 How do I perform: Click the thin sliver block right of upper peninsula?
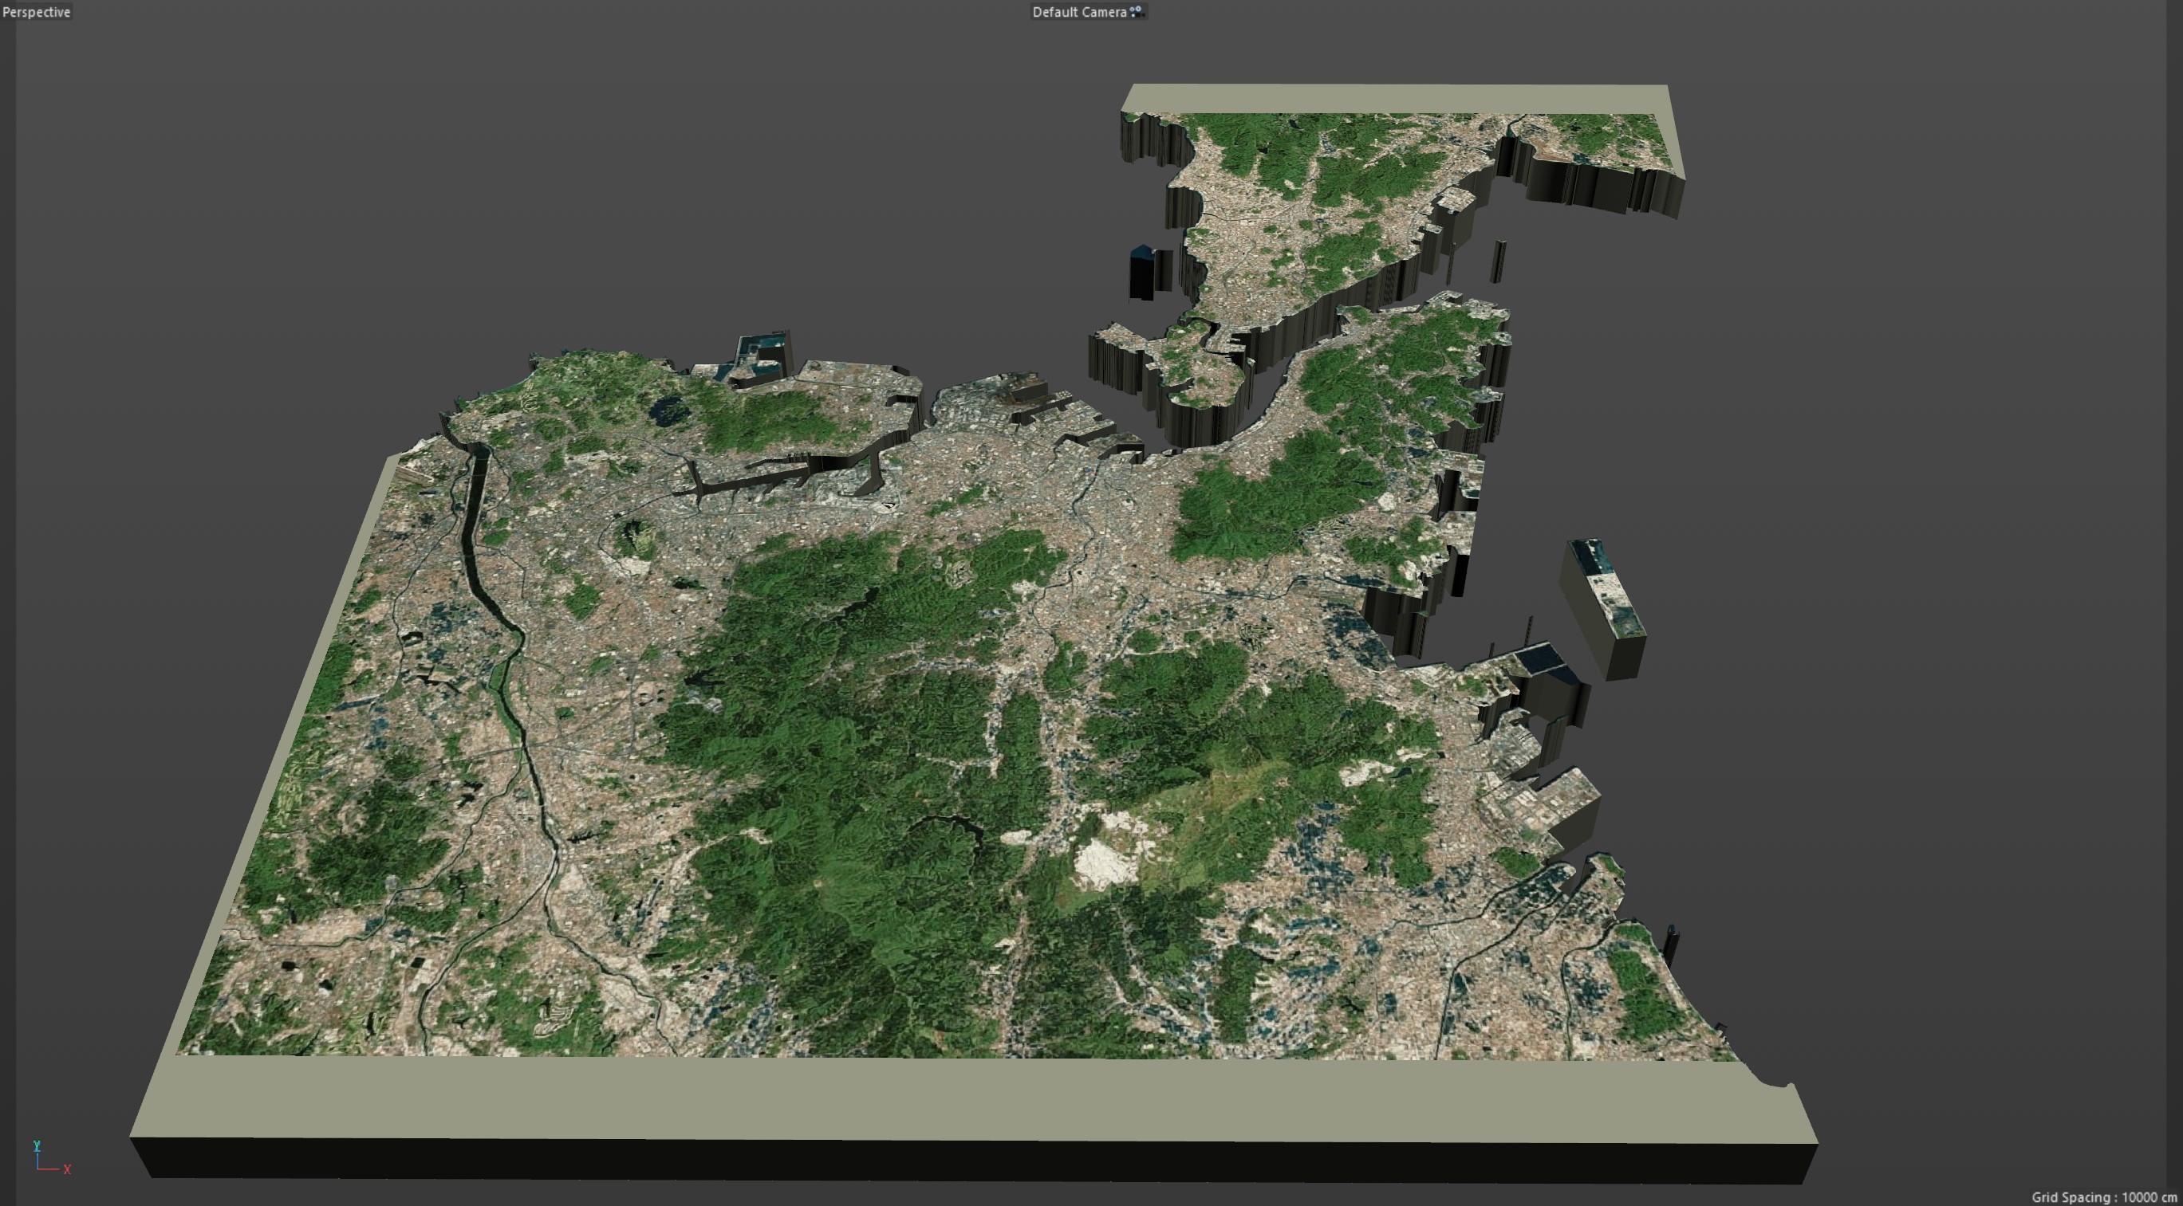1498,261
